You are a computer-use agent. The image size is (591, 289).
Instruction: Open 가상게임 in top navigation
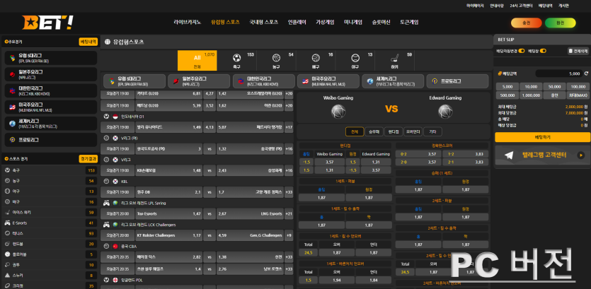tap(325, 22)
